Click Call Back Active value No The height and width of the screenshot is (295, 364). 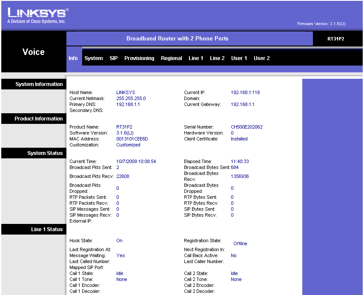pyautogui.click(x=234, y=255)
